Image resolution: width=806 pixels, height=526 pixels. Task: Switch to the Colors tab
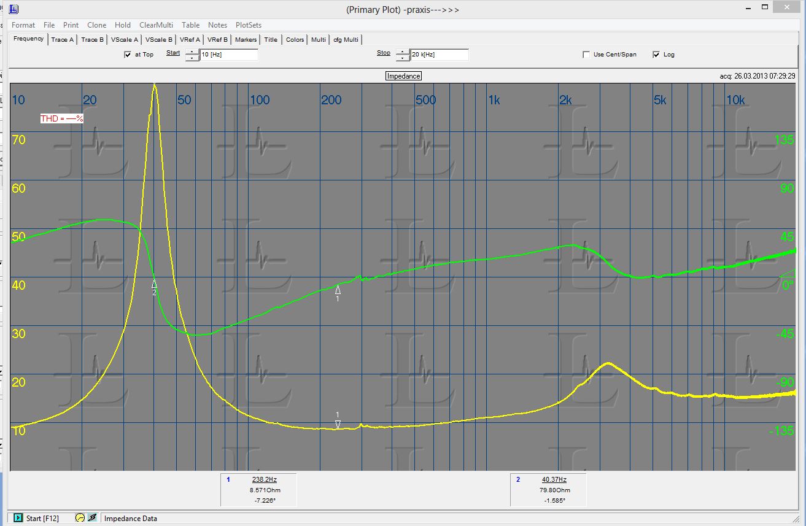(295, 39)
